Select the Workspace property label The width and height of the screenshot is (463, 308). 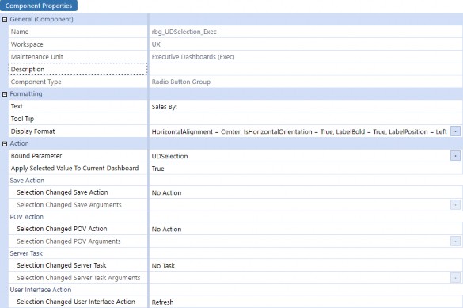pos(27,44)
